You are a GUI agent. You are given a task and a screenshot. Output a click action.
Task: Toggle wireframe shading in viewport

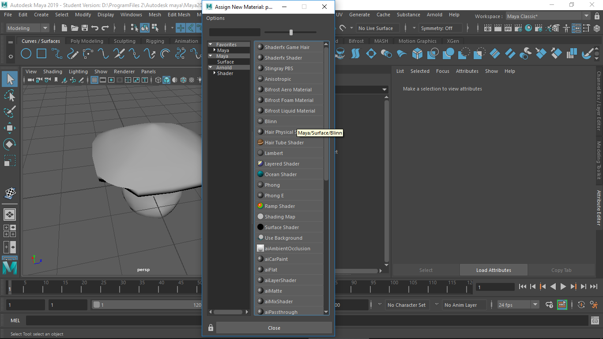point(158,80)
